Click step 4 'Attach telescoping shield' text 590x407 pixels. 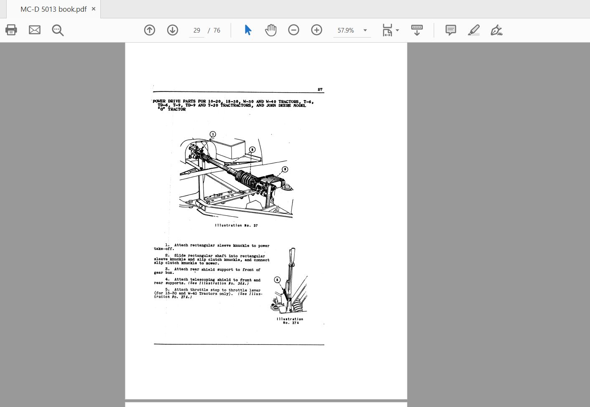[207, 281]
